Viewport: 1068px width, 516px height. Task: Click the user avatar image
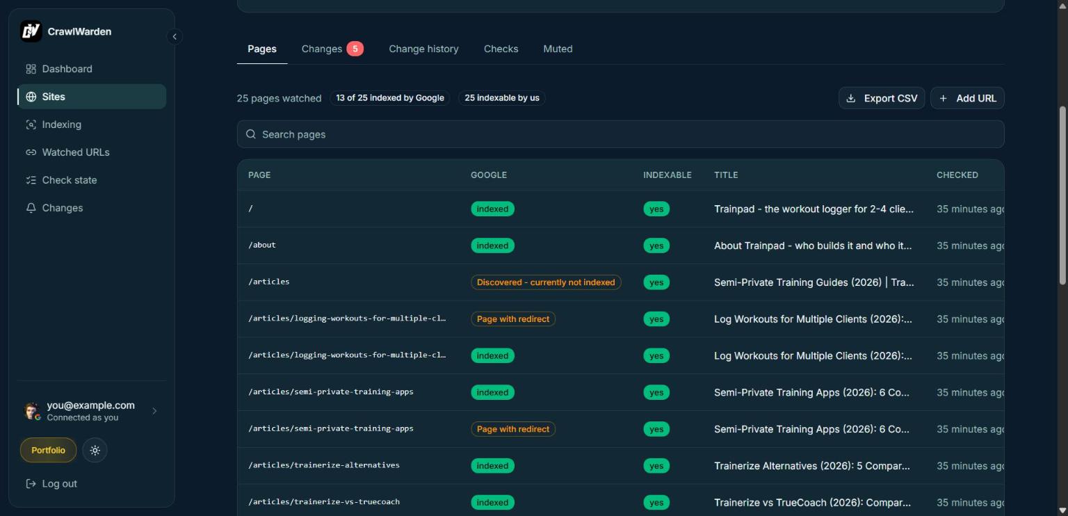click(32, 411)
